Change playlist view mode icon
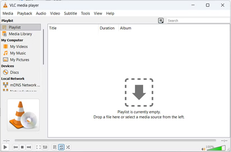 point(161,21)
